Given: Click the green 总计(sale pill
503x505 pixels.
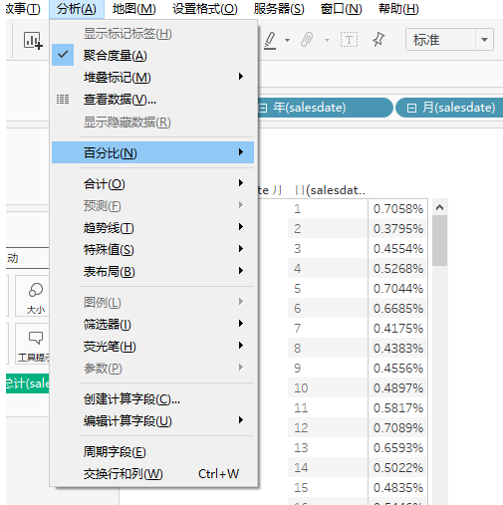Looking at the screenshot, I should point(28,383).
